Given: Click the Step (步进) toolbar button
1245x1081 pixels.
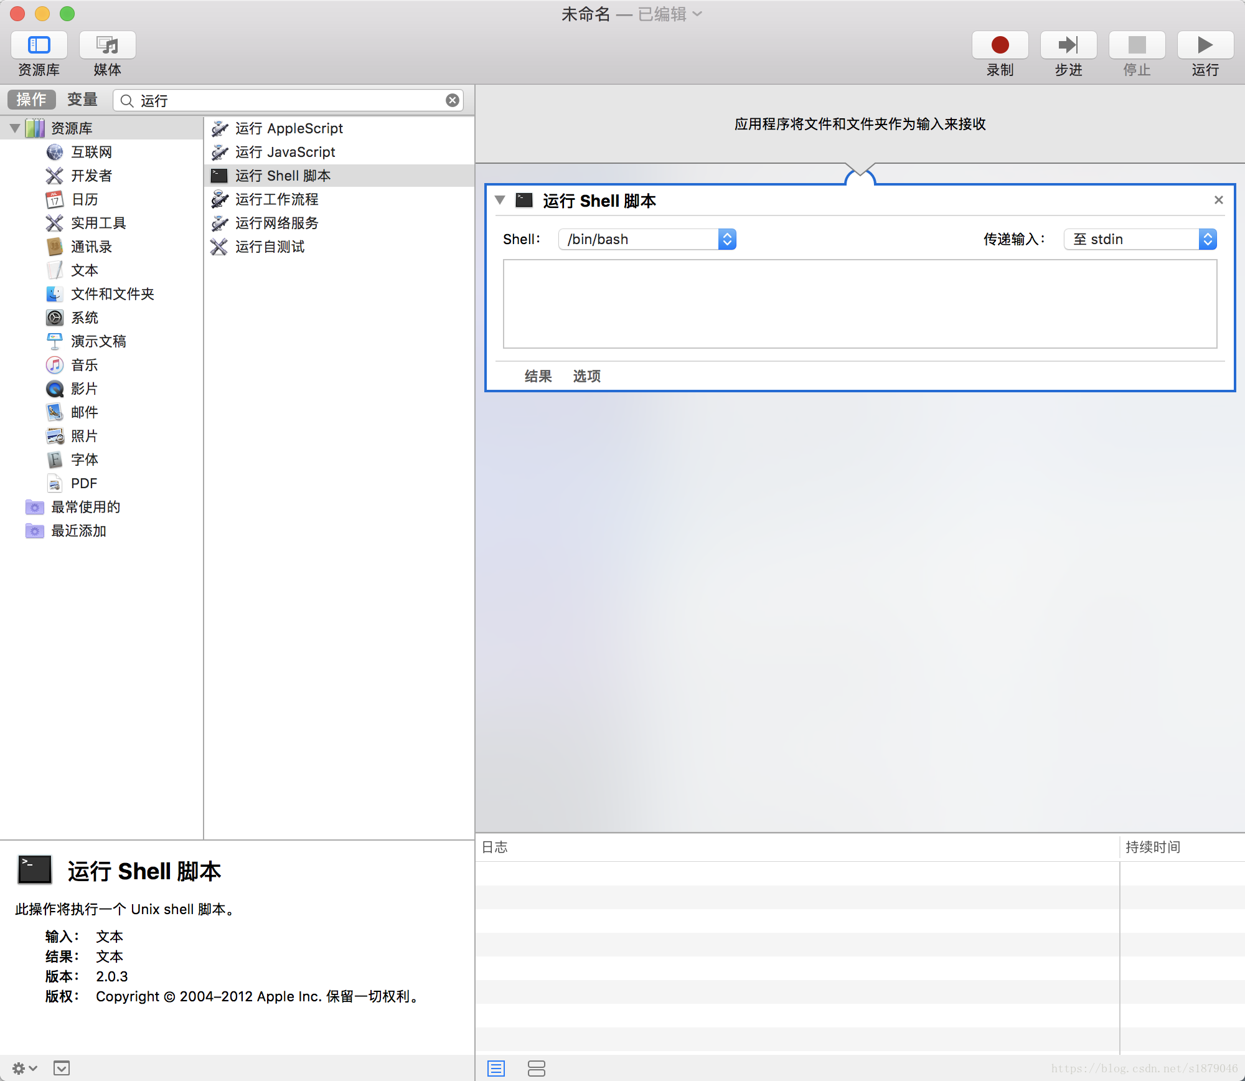Looking at the screenshot, I should (x=1068, y=45).
